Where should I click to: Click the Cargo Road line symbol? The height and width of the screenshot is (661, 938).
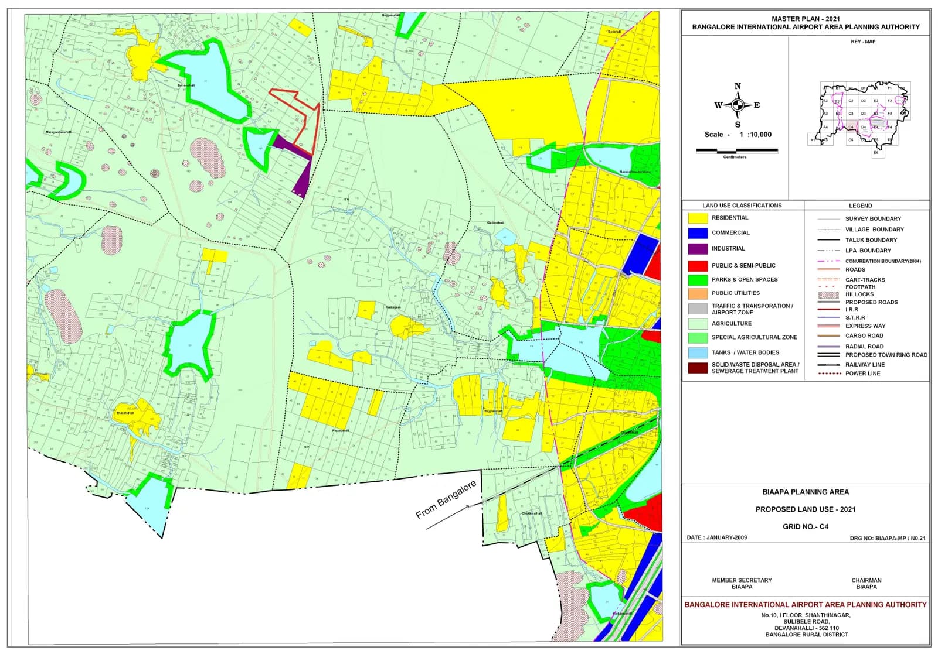(x=828, y=336)
